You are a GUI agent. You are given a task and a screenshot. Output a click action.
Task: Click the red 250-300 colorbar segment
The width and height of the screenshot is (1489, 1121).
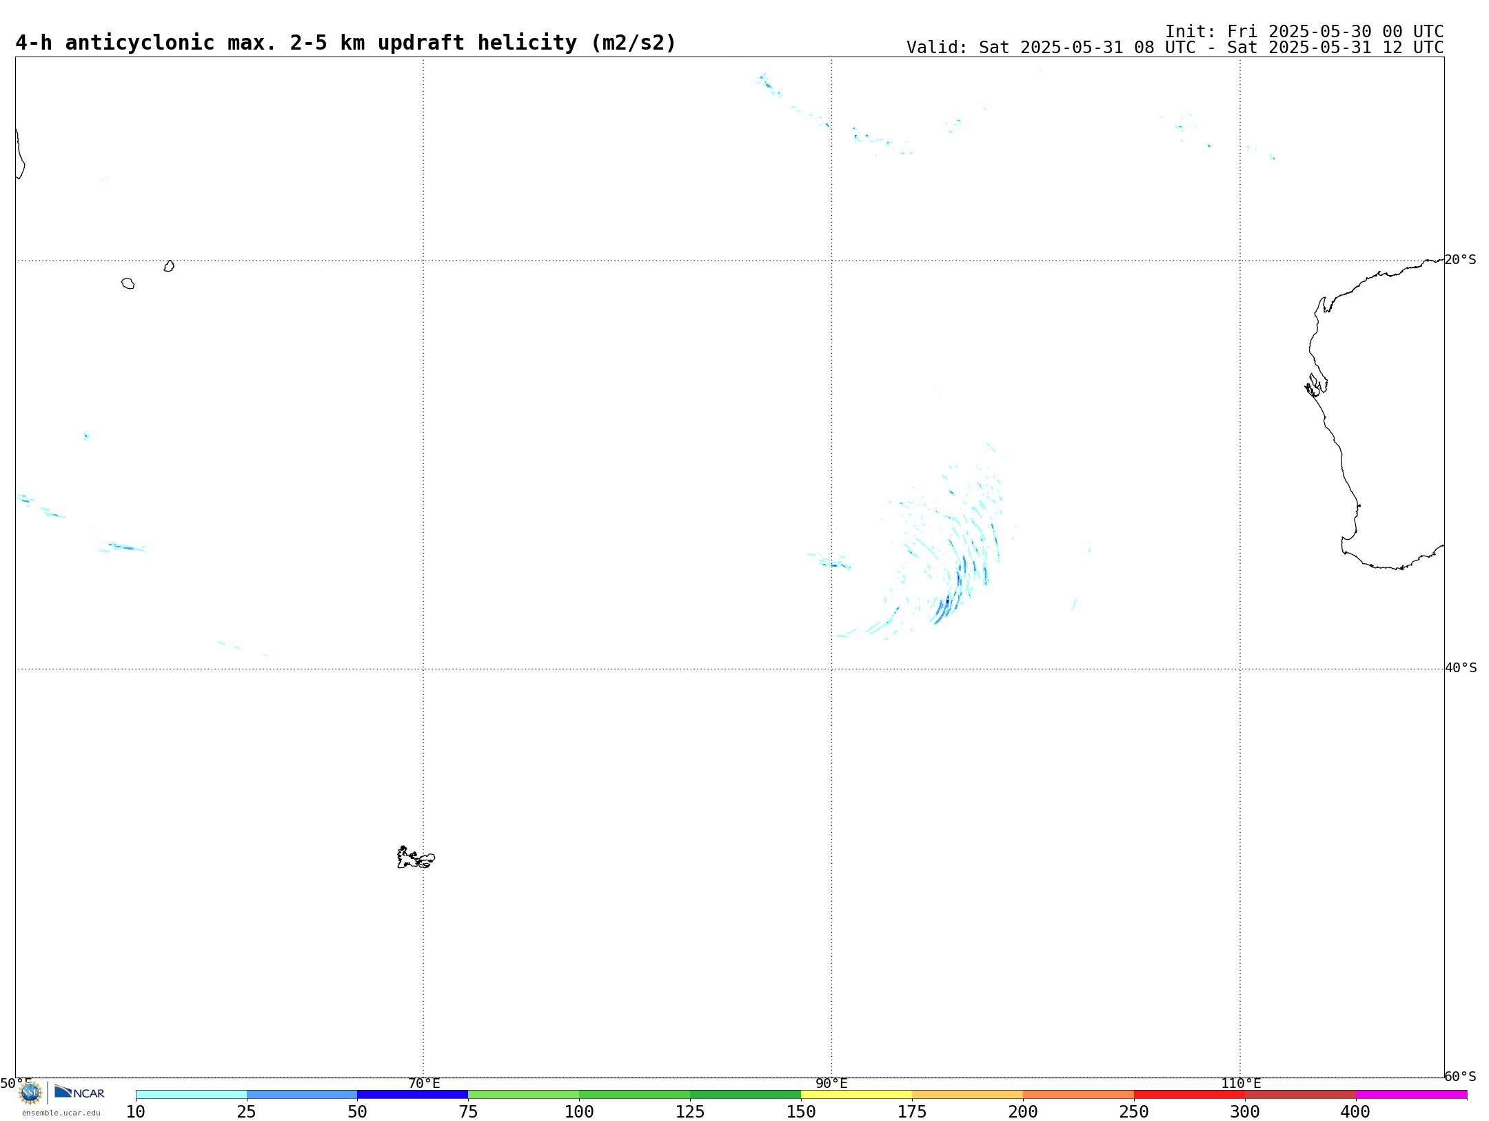point(1190,1094)
